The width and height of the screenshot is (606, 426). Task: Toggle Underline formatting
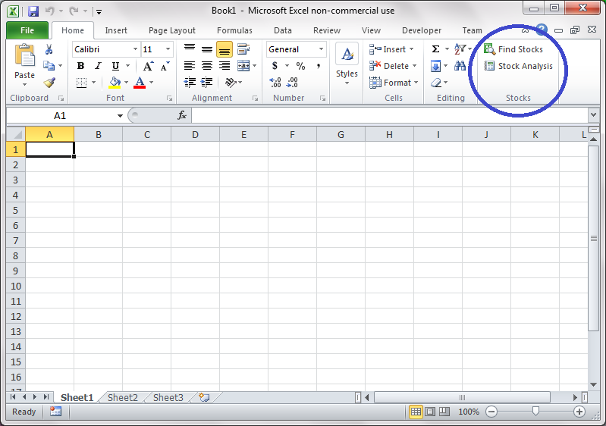pyautogui.click(x=115, y=66)
